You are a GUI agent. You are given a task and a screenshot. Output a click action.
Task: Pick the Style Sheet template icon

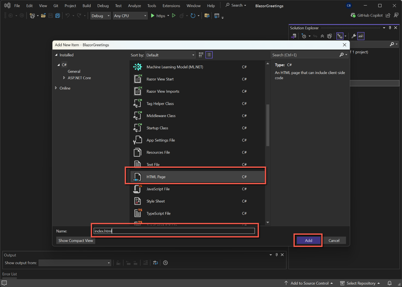(137, 201)
